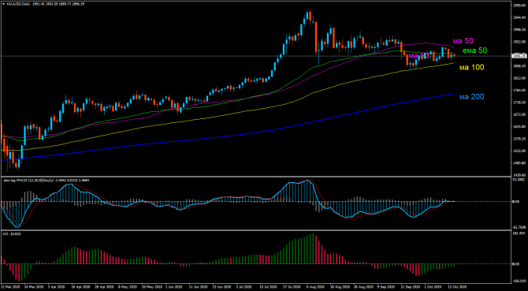Click the highlighted current price tag on the price scale

(519, 56)
